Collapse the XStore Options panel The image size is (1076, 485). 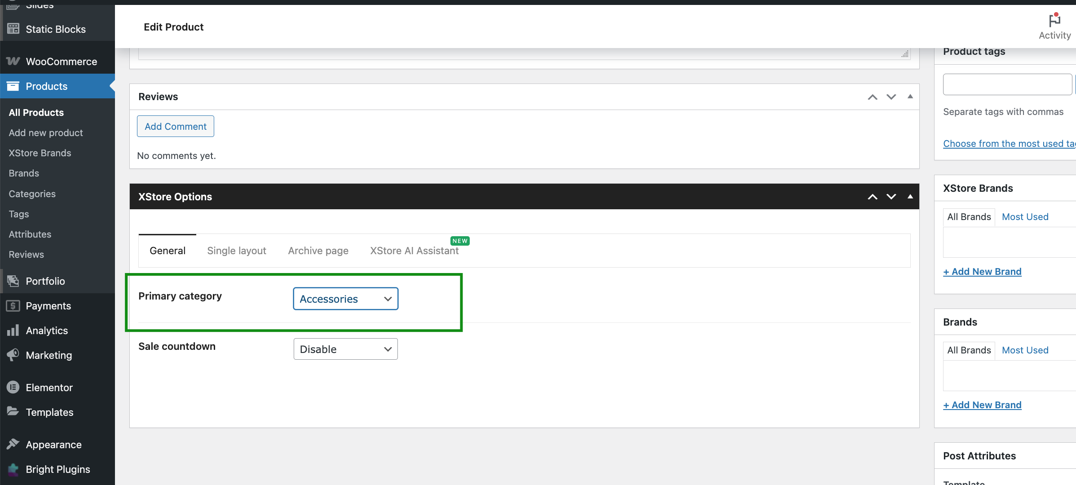click(910, 196)
